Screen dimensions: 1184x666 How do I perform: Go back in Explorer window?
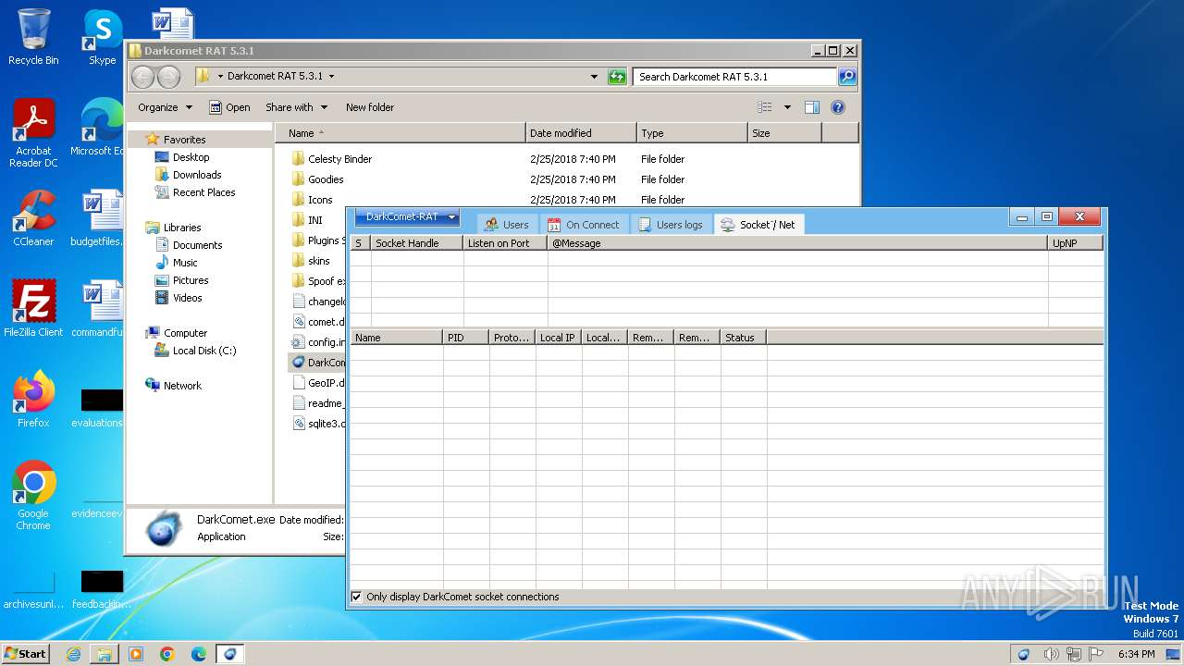(142, 77)
